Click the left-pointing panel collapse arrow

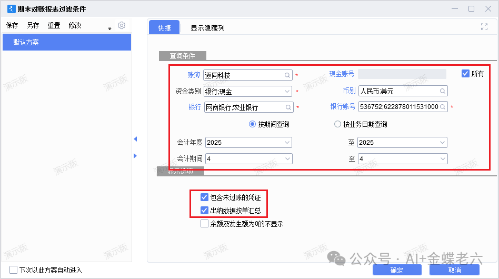(x=135, y=139)
